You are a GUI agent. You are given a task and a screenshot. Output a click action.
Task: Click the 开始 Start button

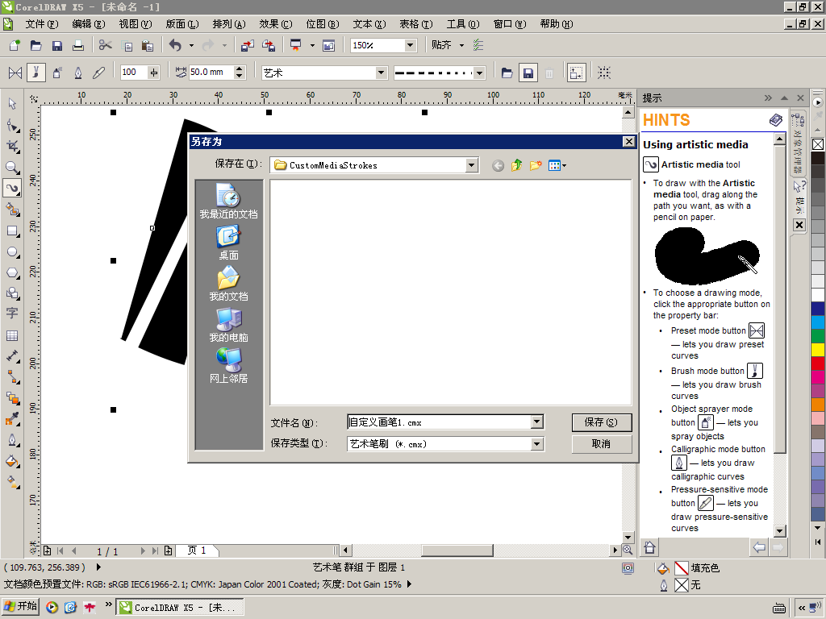[20, 607]
